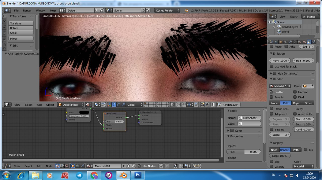
Task: Enable the Velocity display checkbox
Action: click(271, 167)
